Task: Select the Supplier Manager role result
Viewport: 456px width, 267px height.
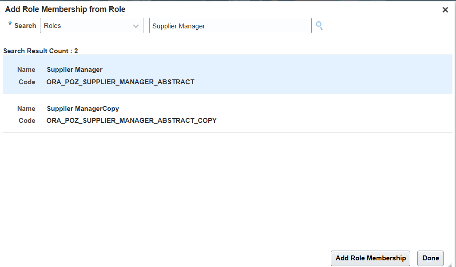Action: click(x=75, y=70)
